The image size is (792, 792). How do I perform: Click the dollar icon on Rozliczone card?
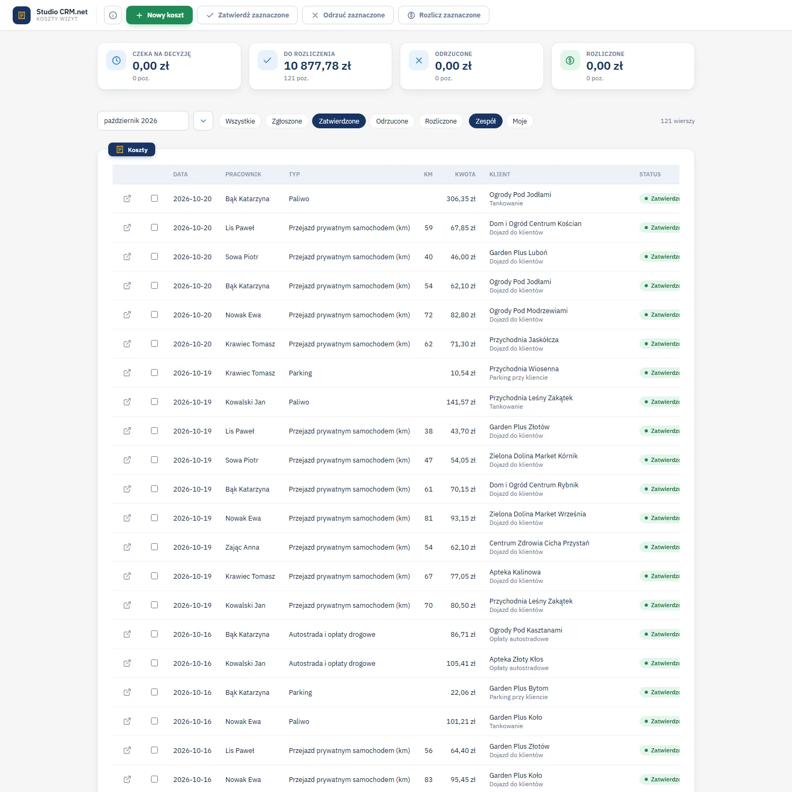pyautogui.click(x=570, y=60)
